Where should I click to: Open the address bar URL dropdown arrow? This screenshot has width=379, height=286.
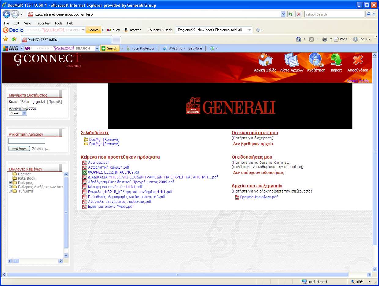[x=283, y=14]
